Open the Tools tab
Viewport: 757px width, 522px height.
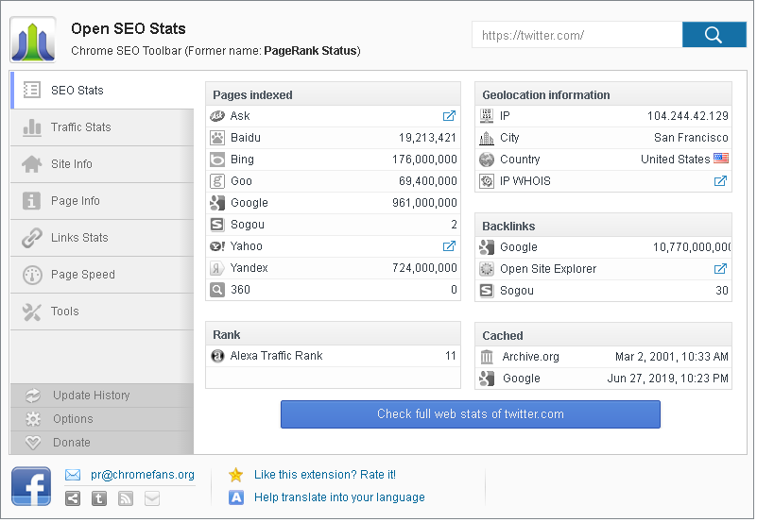pos(102,312)
